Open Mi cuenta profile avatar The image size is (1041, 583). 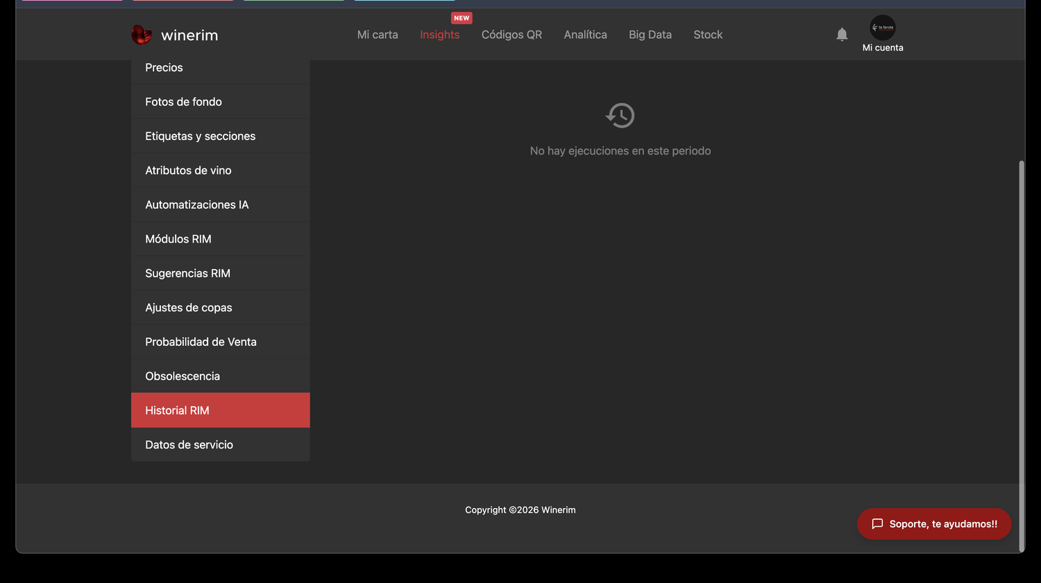point(883,28)
